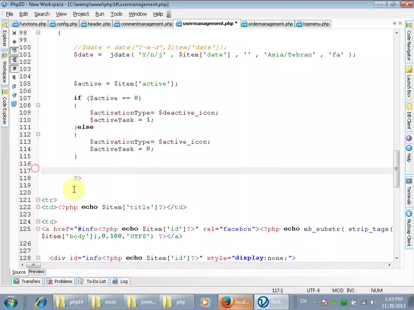Toggle word wrap in the editor toolbar

(x=15, y=51)
